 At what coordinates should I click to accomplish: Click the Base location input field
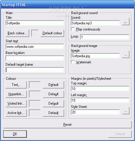pos(35,58)
